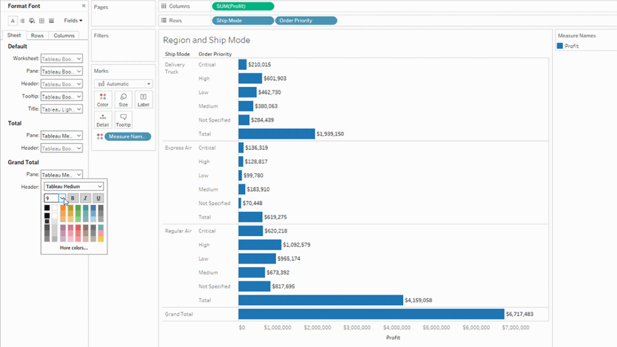Open the font size dropdown next to 9
Image resolution: width=617 pixels, height=347 pixels.
tap(63, 198)
